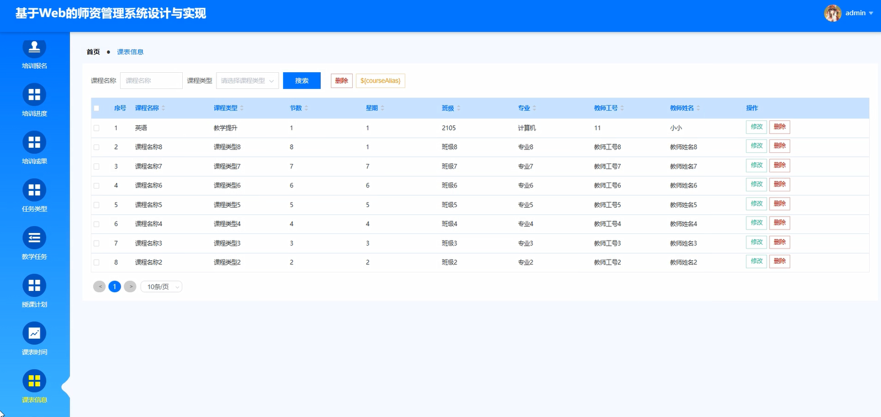The image size is (881, 417).
Task: Click the blue 搜索 button
Action: 302,81
